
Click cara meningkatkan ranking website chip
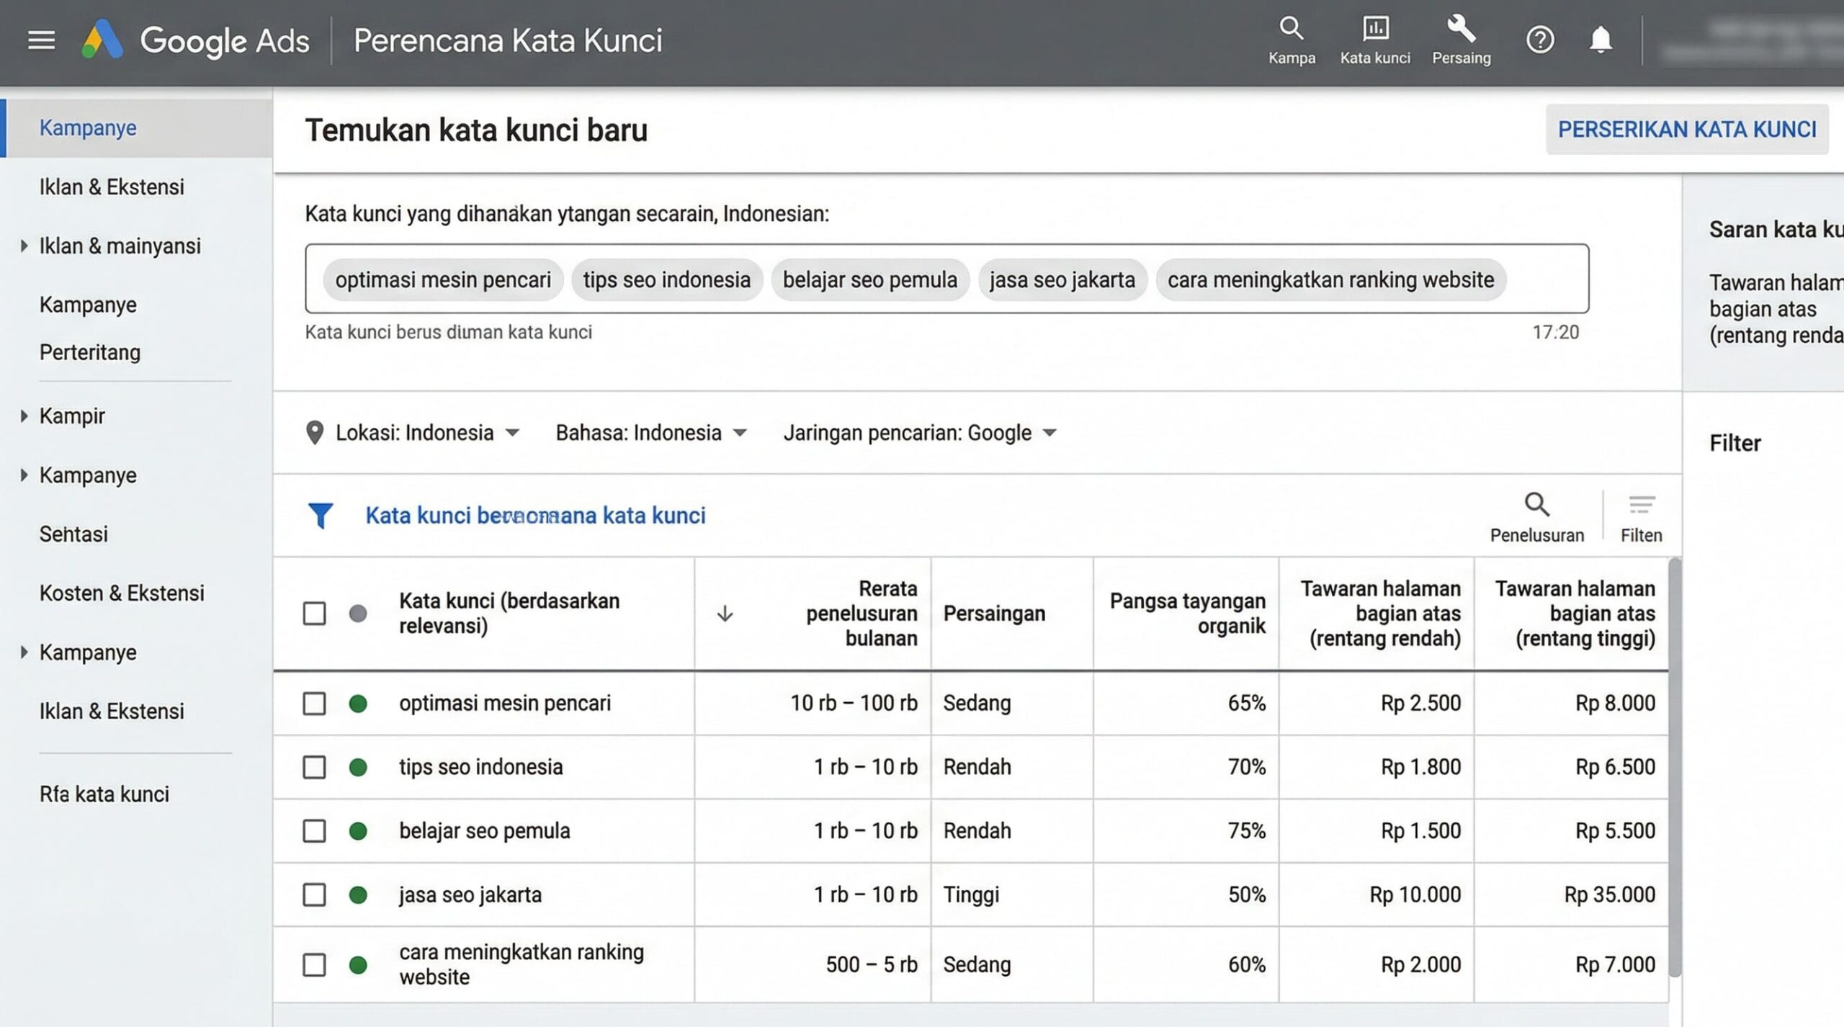tap(1331, 279)
